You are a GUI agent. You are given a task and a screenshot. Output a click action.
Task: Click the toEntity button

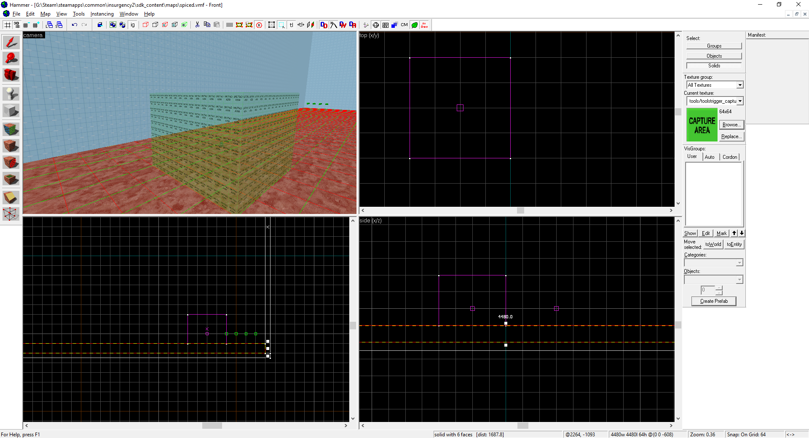pyautogui.click(x=734, y=244)
